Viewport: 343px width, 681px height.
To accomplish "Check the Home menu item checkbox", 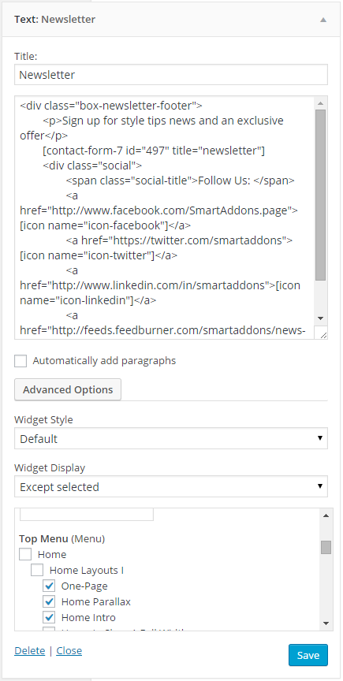I will coord(25,555).
